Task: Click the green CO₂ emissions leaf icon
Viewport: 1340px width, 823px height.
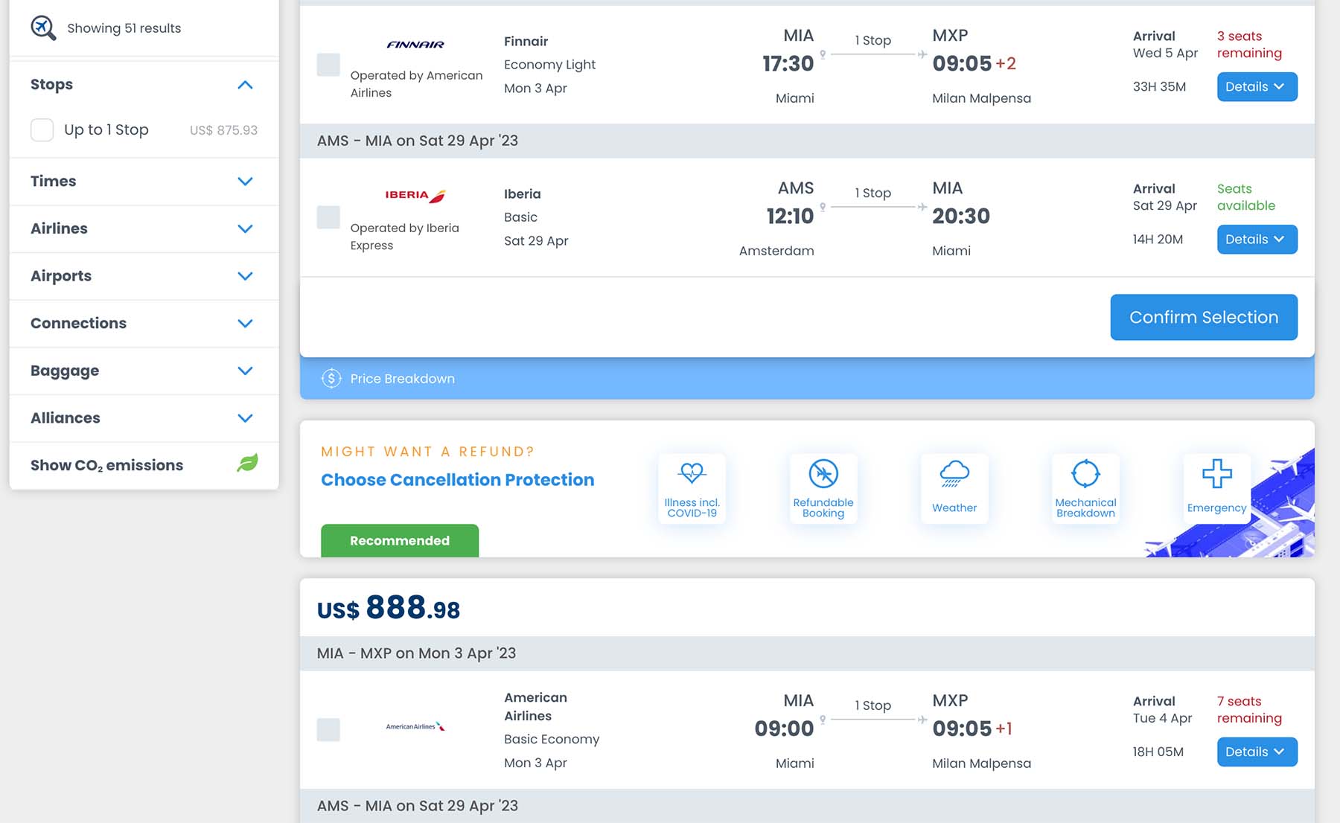Action: click(x=247, y=464)
